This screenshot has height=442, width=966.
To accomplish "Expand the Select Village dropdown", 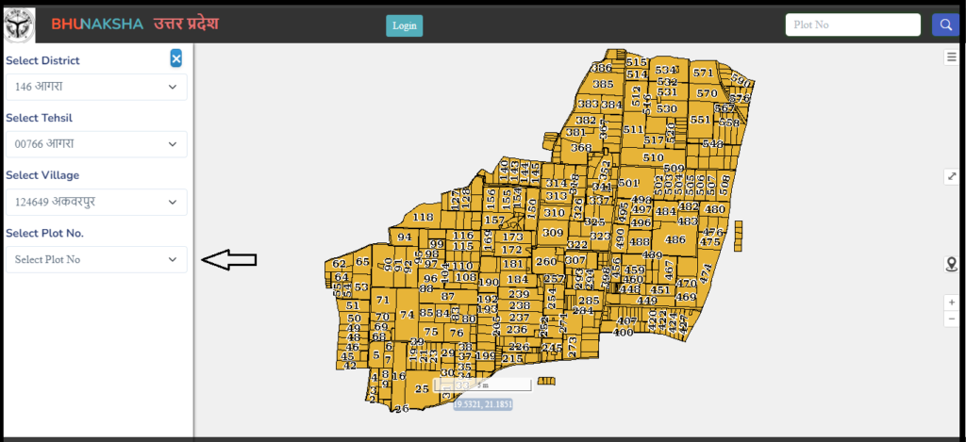I will click(x=96, y=202).
